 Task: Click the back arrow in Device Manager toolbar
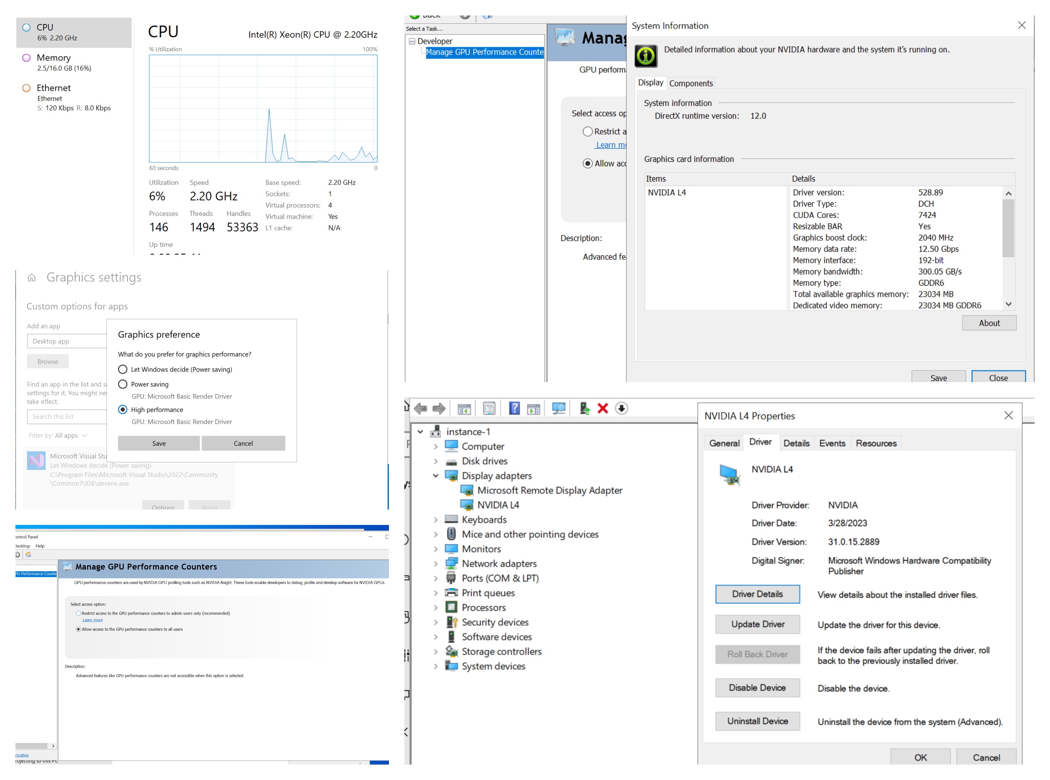(x=420, y=408)
